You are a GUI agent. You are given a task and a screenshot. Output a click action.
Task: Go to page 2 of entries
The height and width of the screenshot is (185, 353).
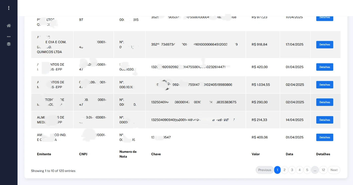click(x=284, y=170)
